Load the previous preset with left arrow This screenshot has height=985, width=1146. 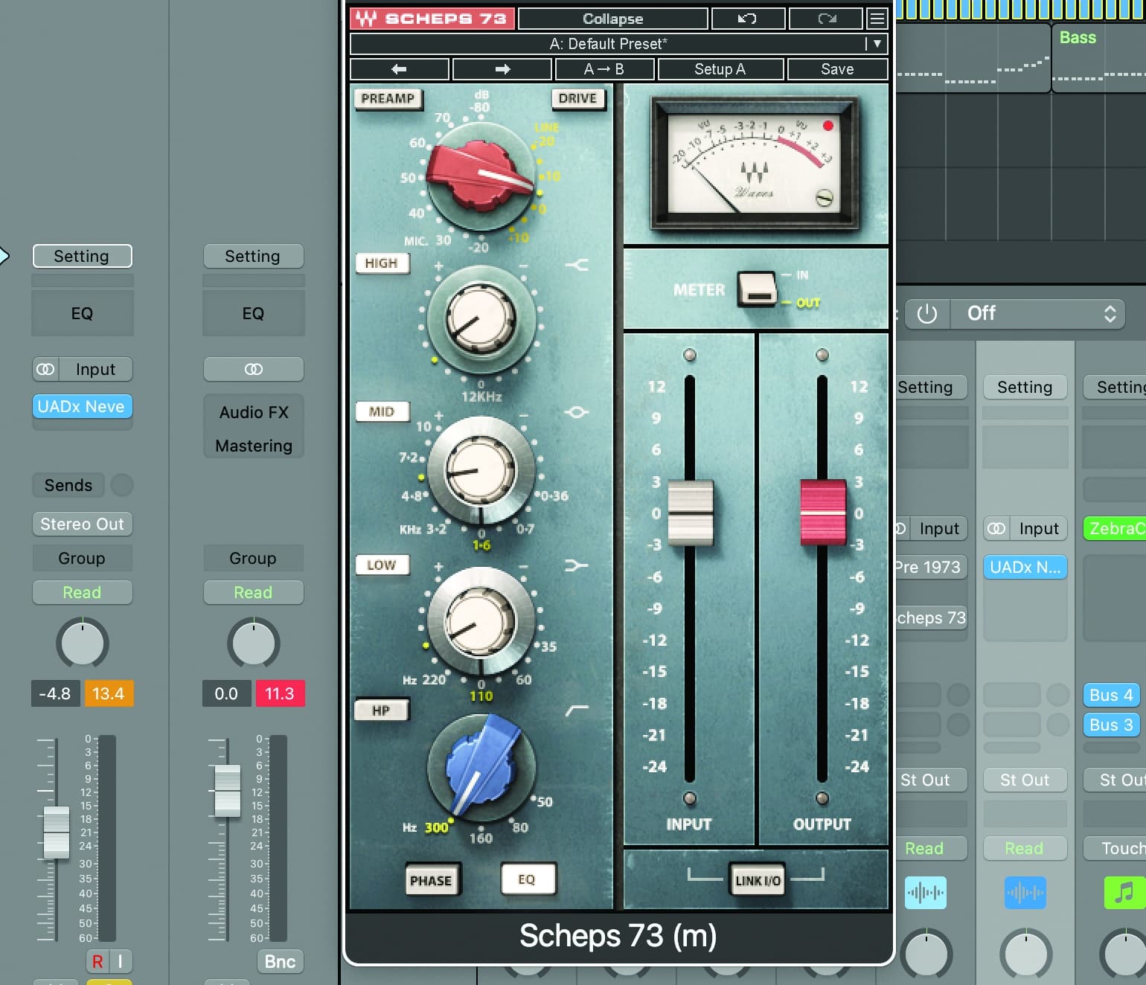(x=400, y=69)
